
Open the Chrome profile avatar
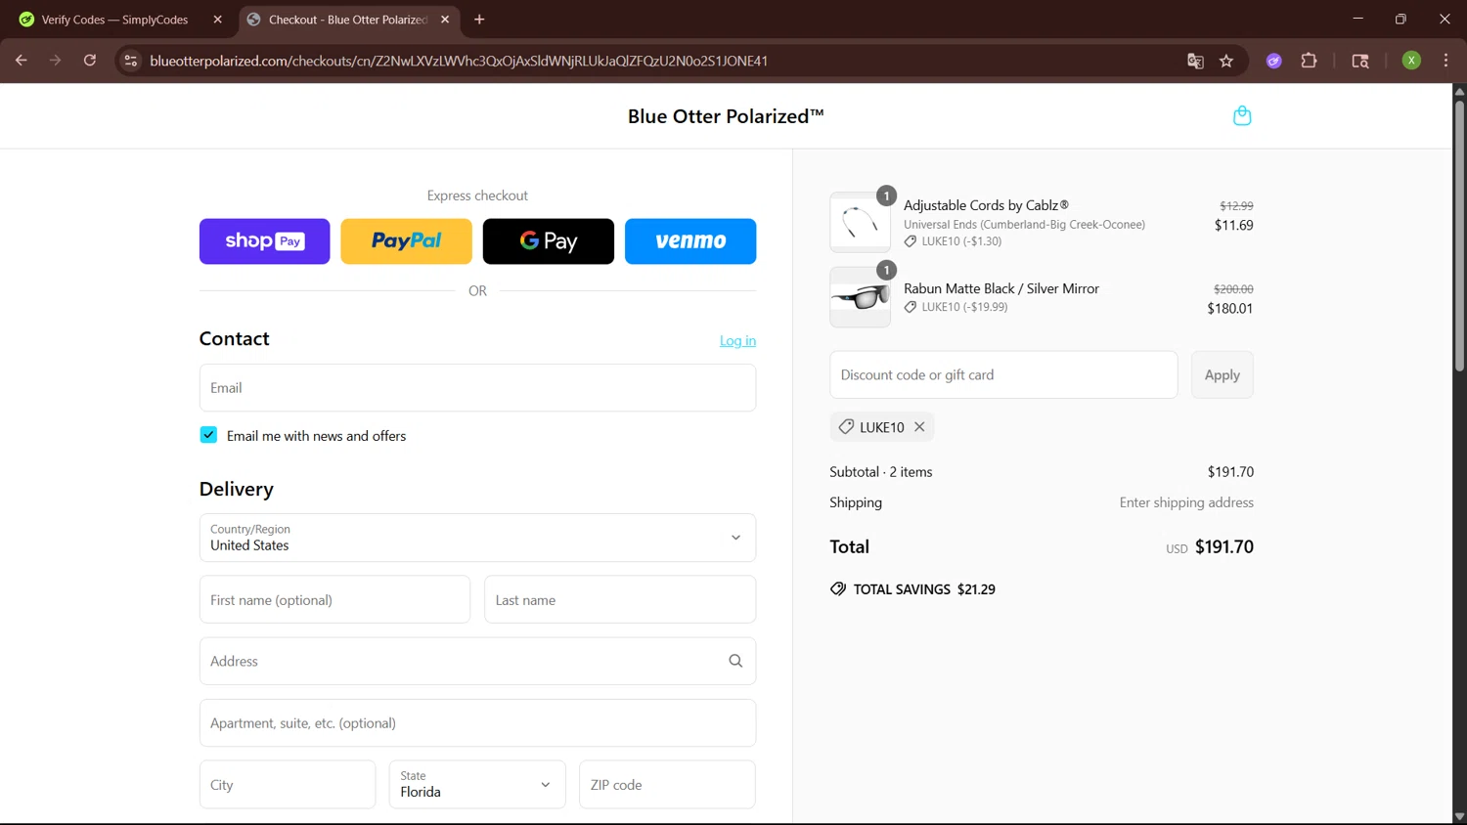click(x=1411, y=61)
